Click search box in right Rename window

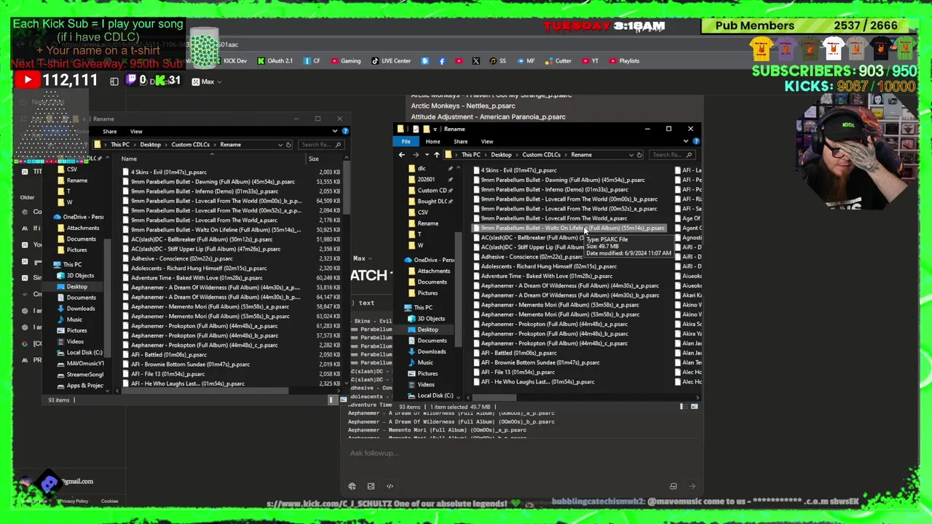[671, 154]
